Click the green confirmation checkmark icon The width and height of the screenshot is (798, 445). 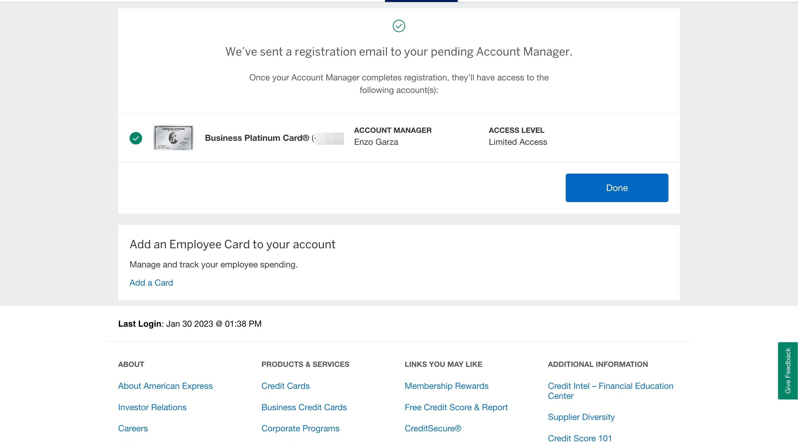[x=398, y=26]
